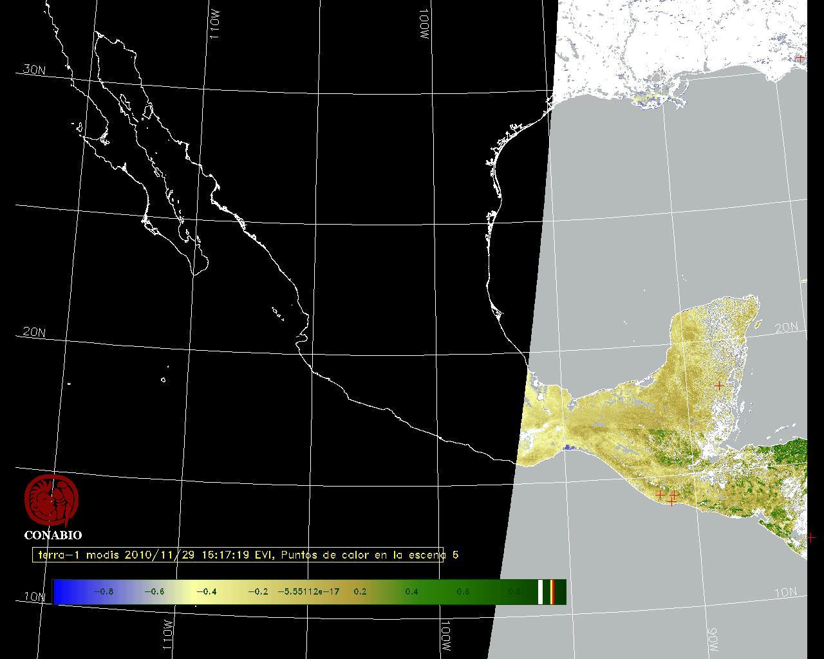Select the red hotspot cross in the top-right corner

click(x=800, y=59)
